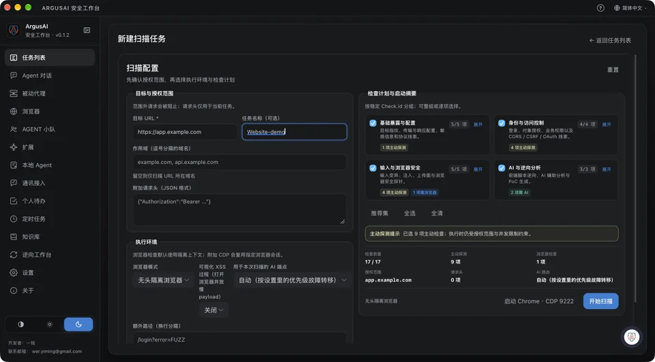This screenshot has height=362, width=655.
Task: Click the 1 项需浏览器 tag
Action: [x=424, y=193]
